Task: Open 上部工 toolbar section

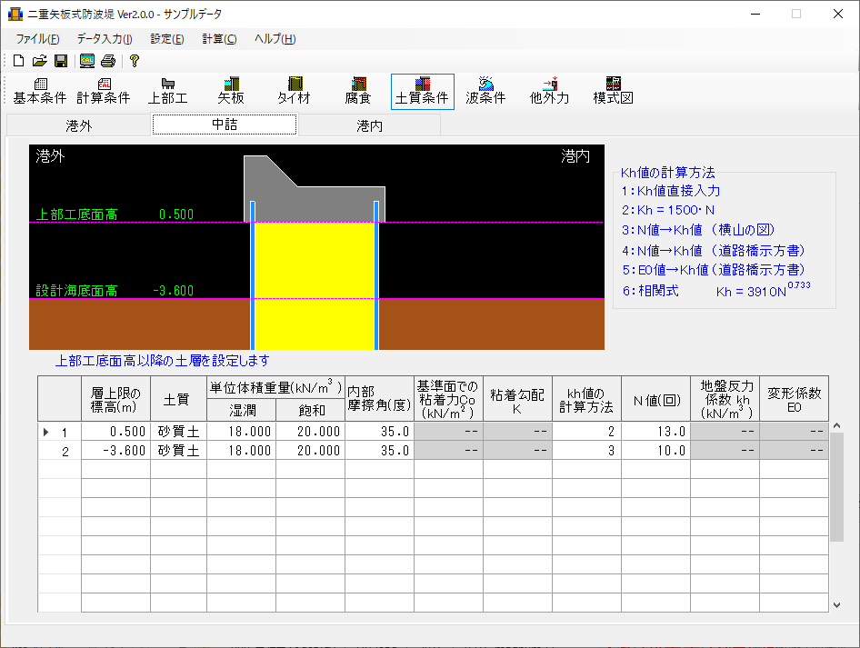Action: [168, 92]
